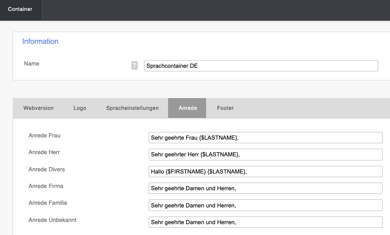
Task: Click the Anrede Frau label
Action: [44, 136]
